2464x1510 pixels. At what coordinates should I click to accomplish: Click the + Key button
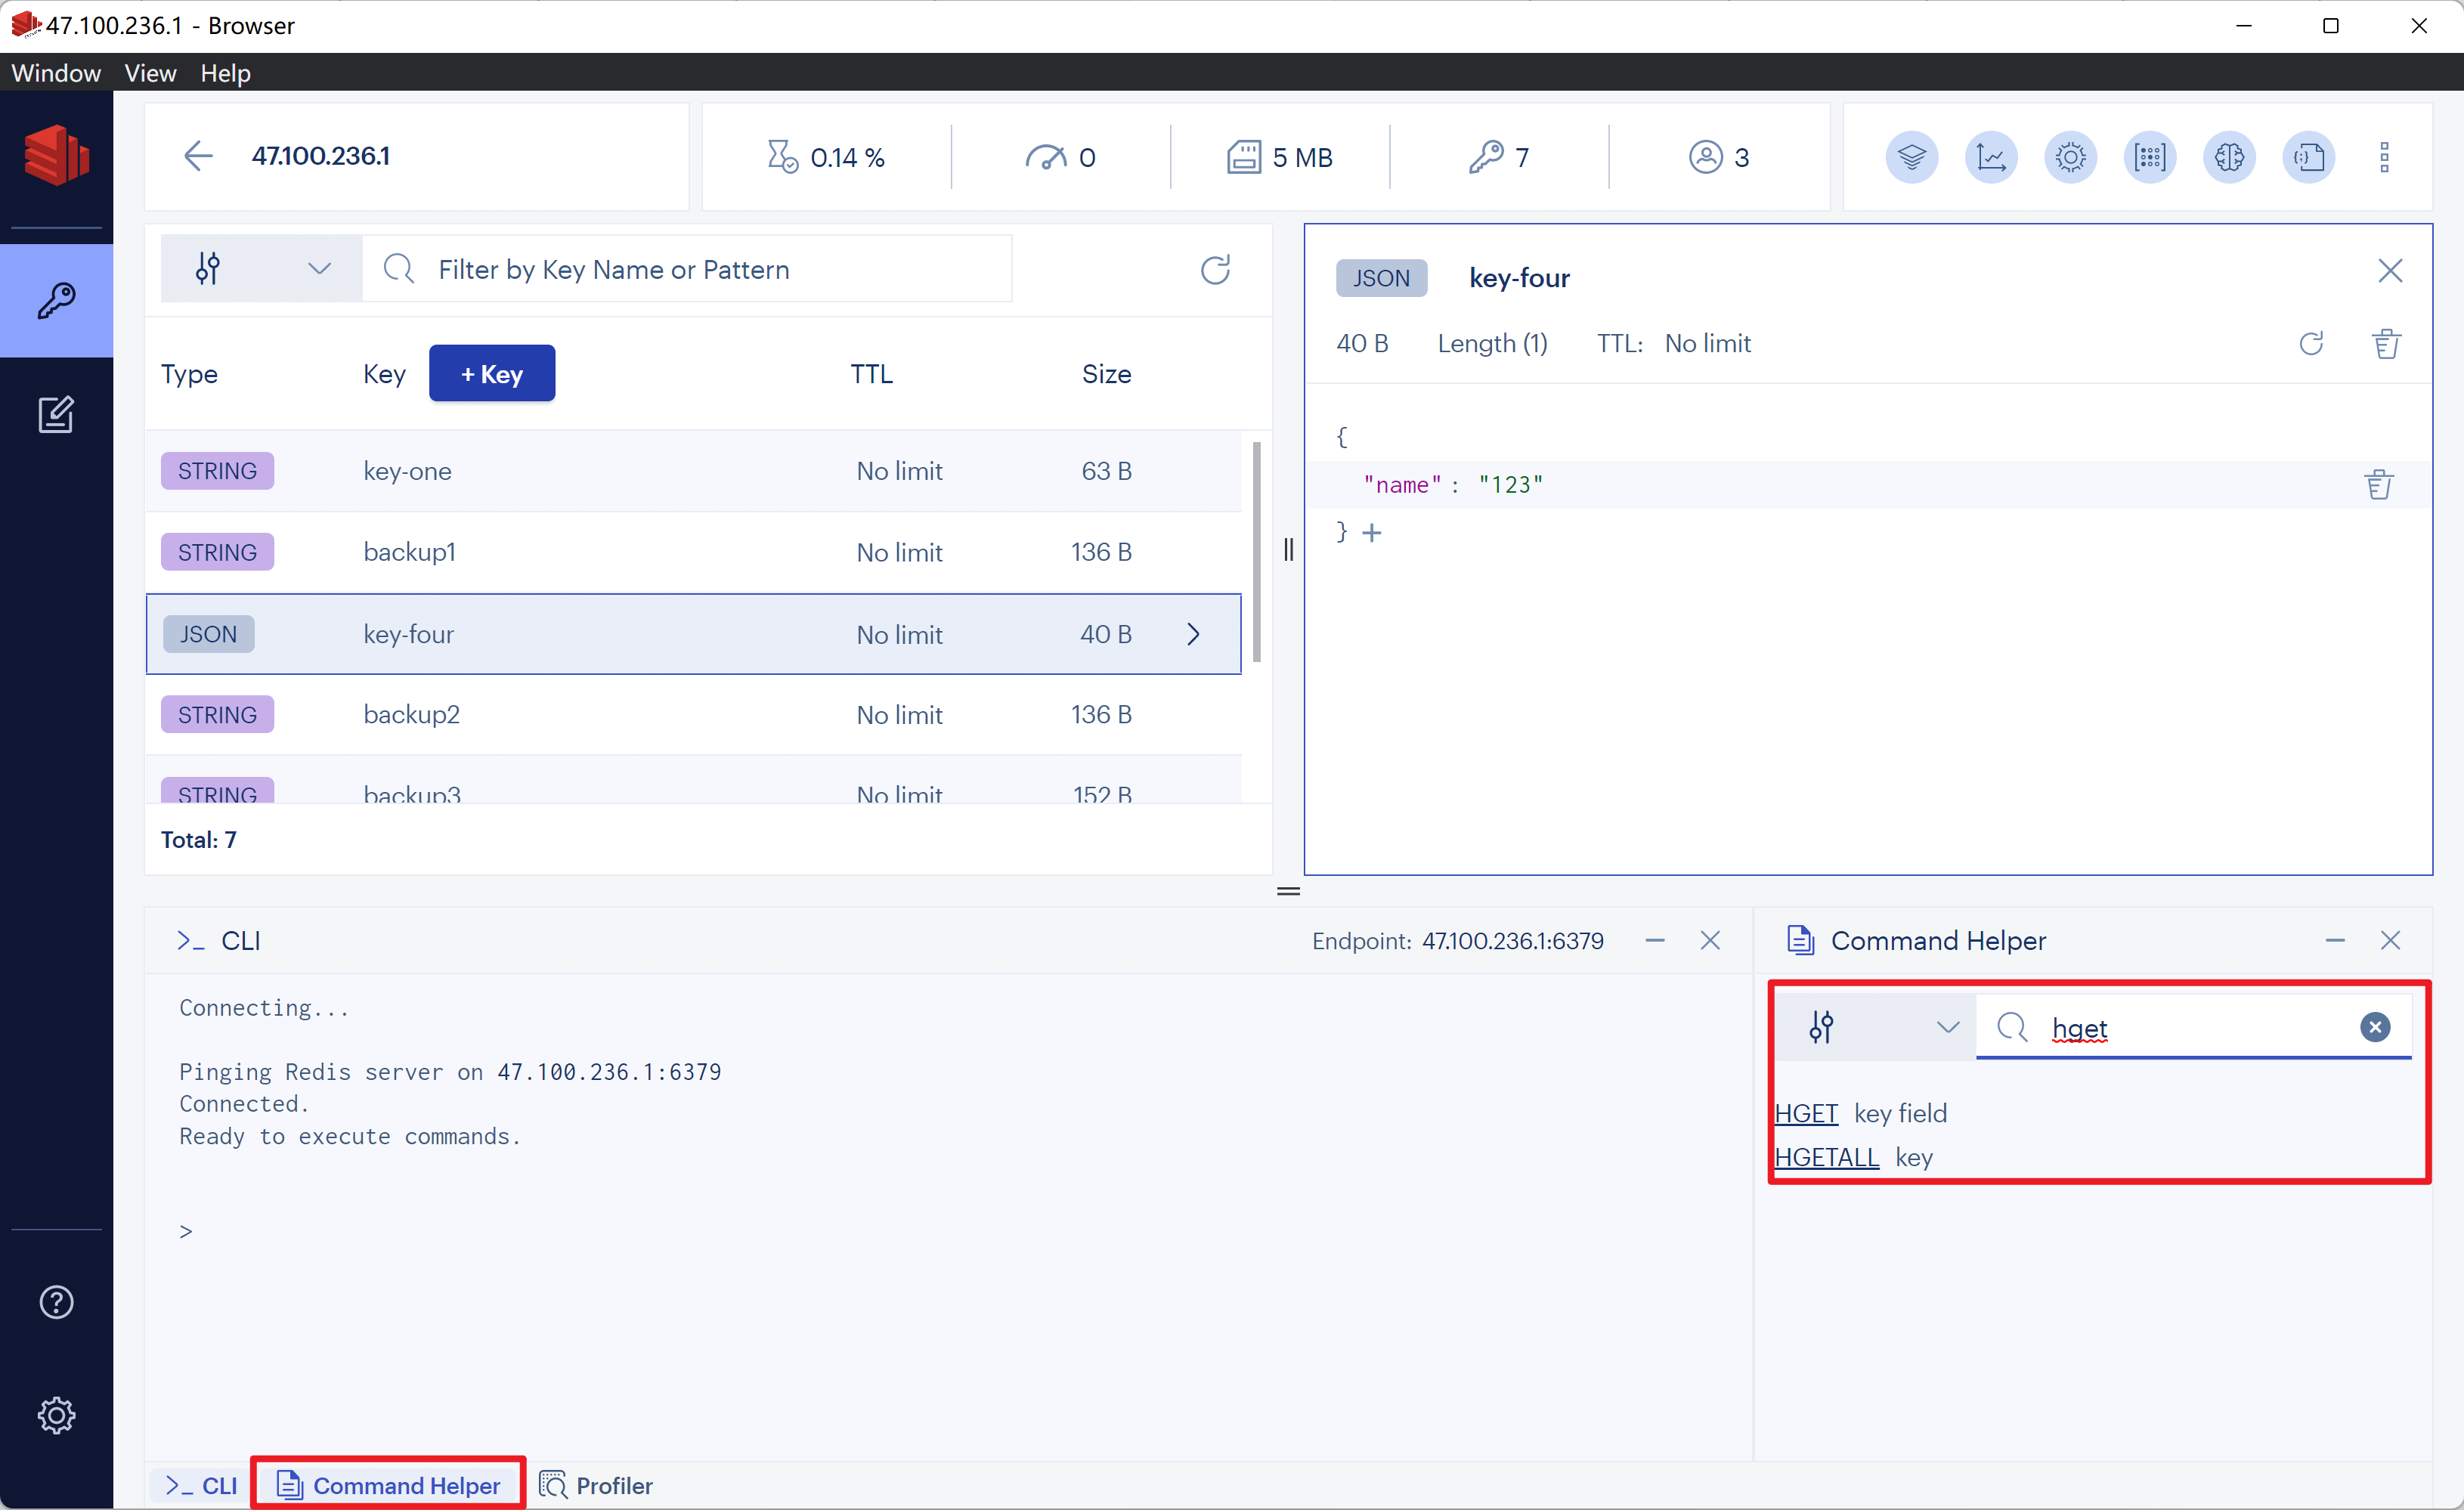tap(491, 374)
